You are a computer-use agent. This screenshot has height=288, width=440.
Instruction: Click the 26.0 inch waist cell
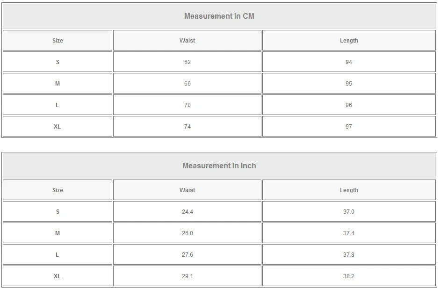click(187, 233)
